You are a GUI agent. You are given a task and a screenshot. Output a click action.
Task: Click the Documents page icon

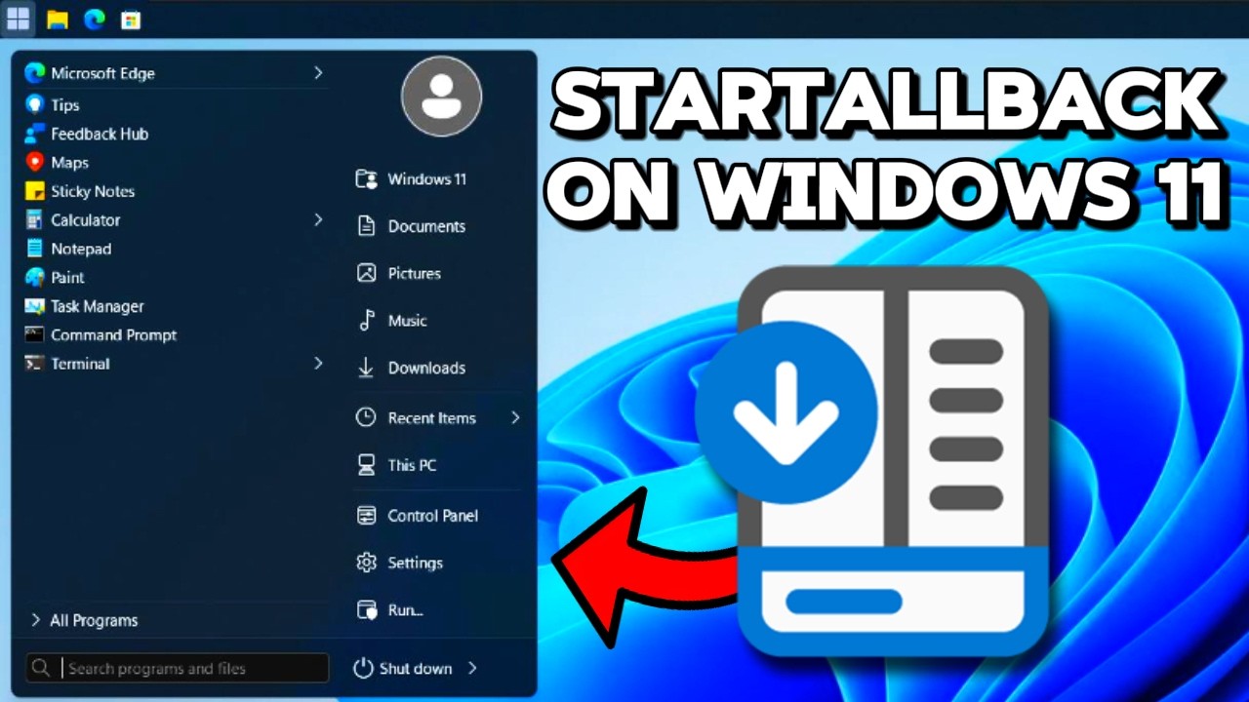[367, 226]
